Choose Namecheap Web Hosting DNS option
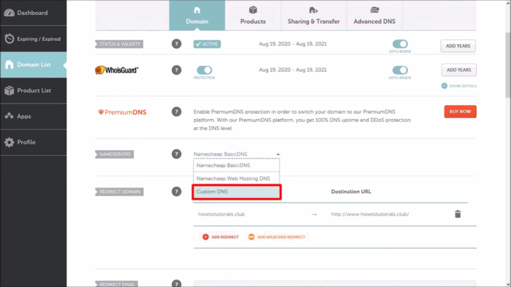The image size is (511, 287). click(236, 178)
